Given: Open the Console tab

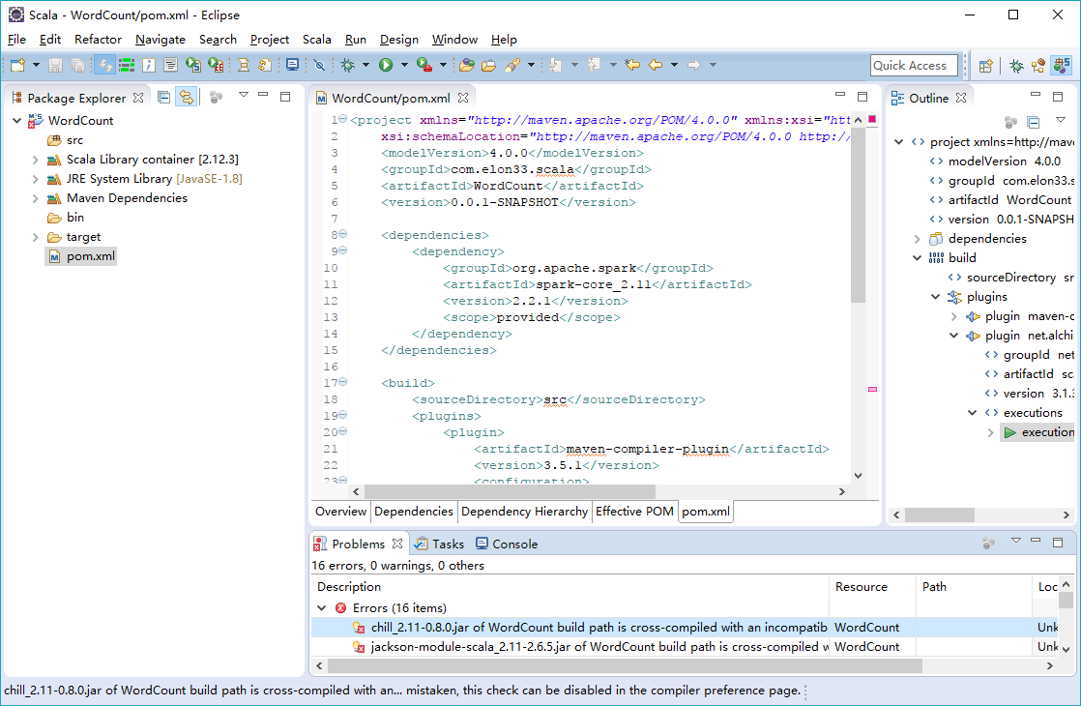Looking at the screenshot, I should coord(507,544).
